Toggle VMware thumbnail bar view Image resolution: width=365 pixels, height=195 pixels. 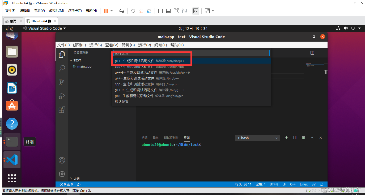168,11
